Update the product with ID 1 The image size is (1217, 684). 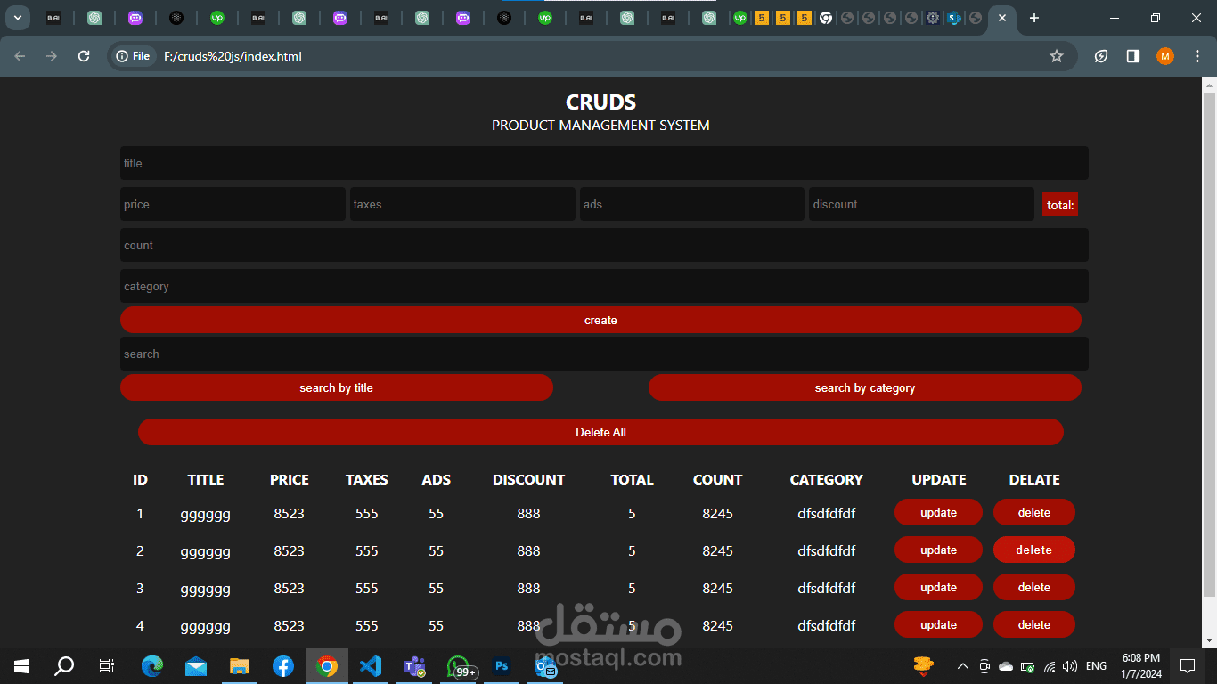point(938,512)
